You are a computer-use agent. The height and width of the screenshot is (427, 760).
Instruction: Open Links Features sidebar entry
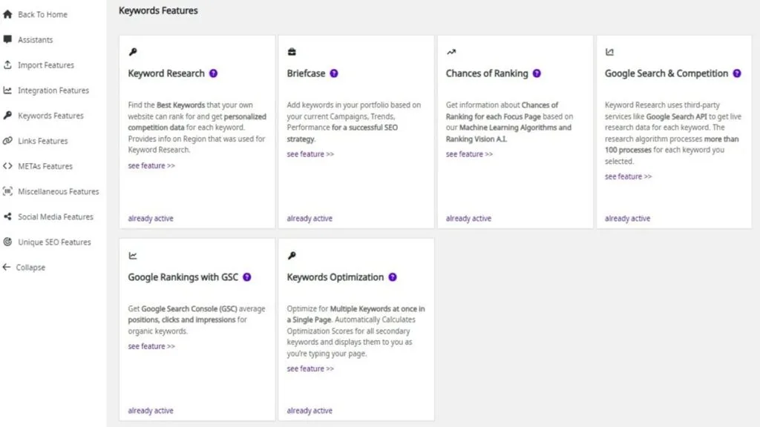coord(42,141)
